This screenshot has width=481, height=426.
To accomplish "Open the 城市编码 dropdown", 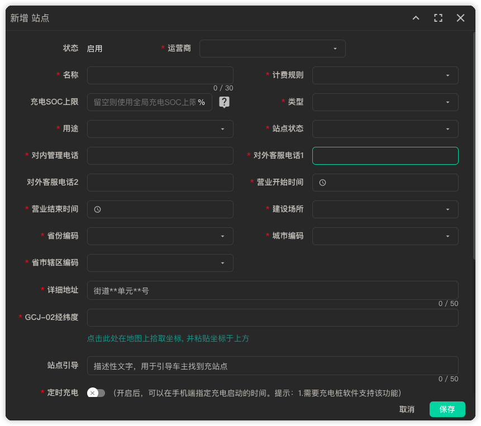I will click(385, 236).
